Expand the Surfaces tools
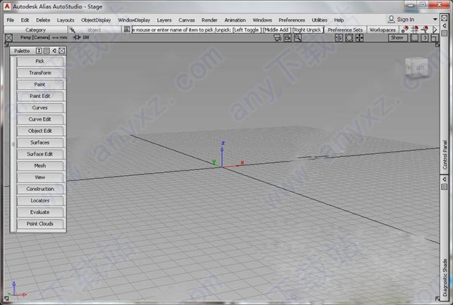The image size is (453, 305). click(x=40, y=143)
